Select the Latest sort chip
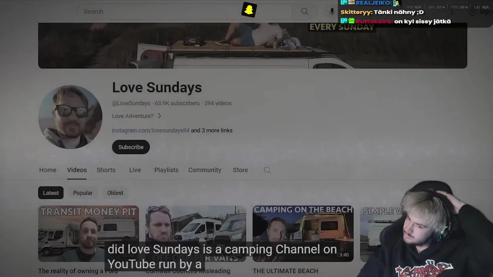Image resolution: width=493 pixels, height=277 pixels. pyautogui.click(x=50, y=193)
